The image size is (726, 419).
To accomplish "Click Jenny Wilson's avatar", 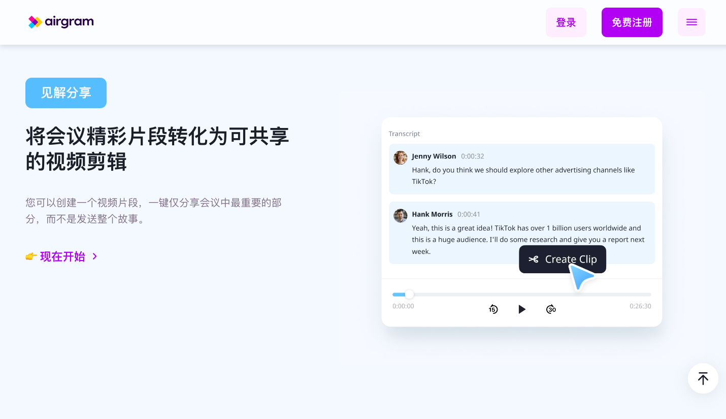I will click(401, 157).
